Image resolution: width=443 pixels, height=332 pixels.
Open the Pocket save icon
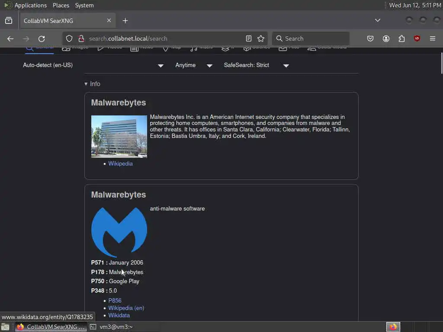[370, 38]
